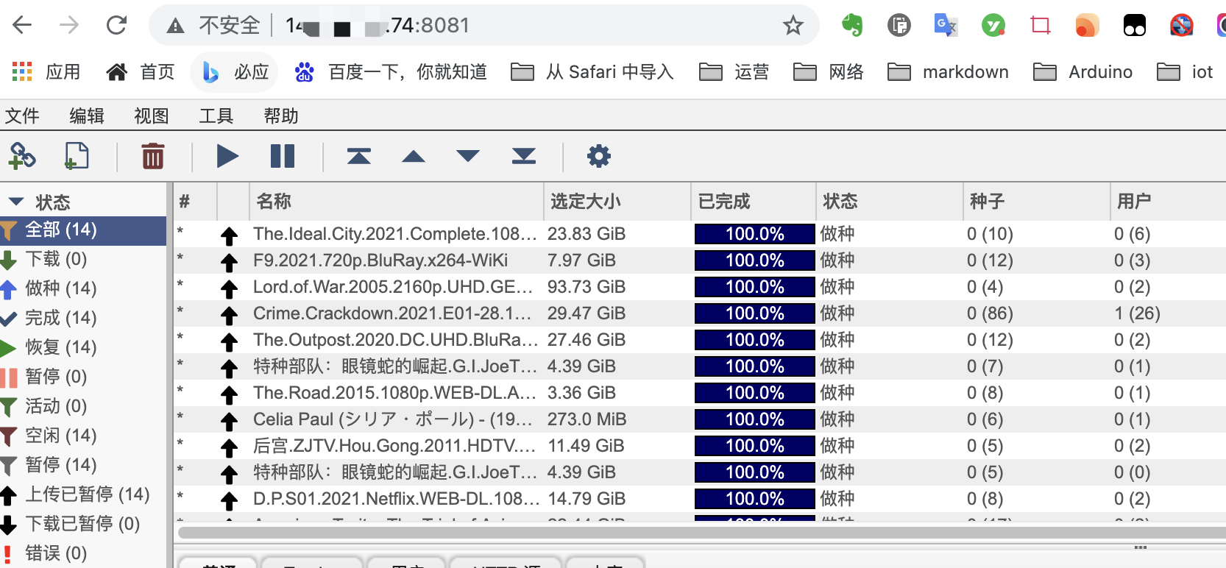Open the options gear icon
Image resolution: width=1226 pixels, height=568 pixels.
[598, 156]
